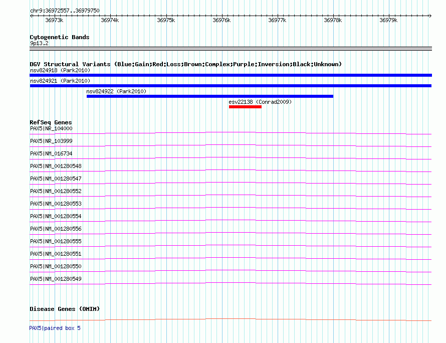The width and height of the screenshot is (446, 343).
Task: Click the nsv824918 (Park2010) variant label
Action: pyautogui.click(x=60, y=70)
